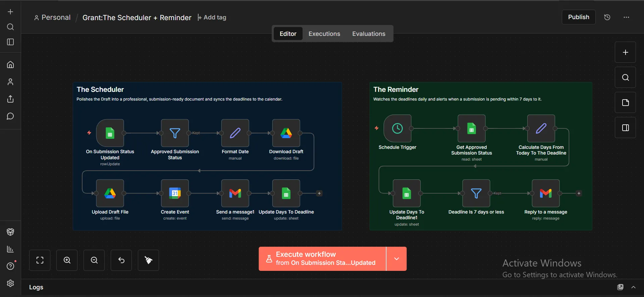This screenshot has height=297, width=644.
Task: Click the workflow title Grant:The Scheduler + Reminder
Action: 137,17
